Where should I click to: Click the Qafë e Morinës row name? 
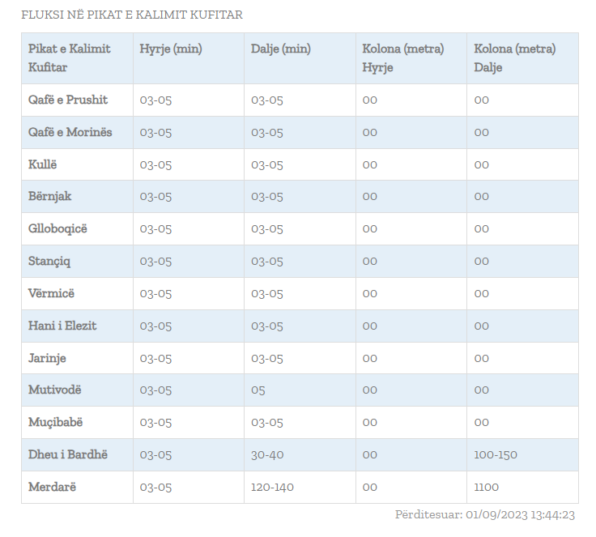coord(70,132)
